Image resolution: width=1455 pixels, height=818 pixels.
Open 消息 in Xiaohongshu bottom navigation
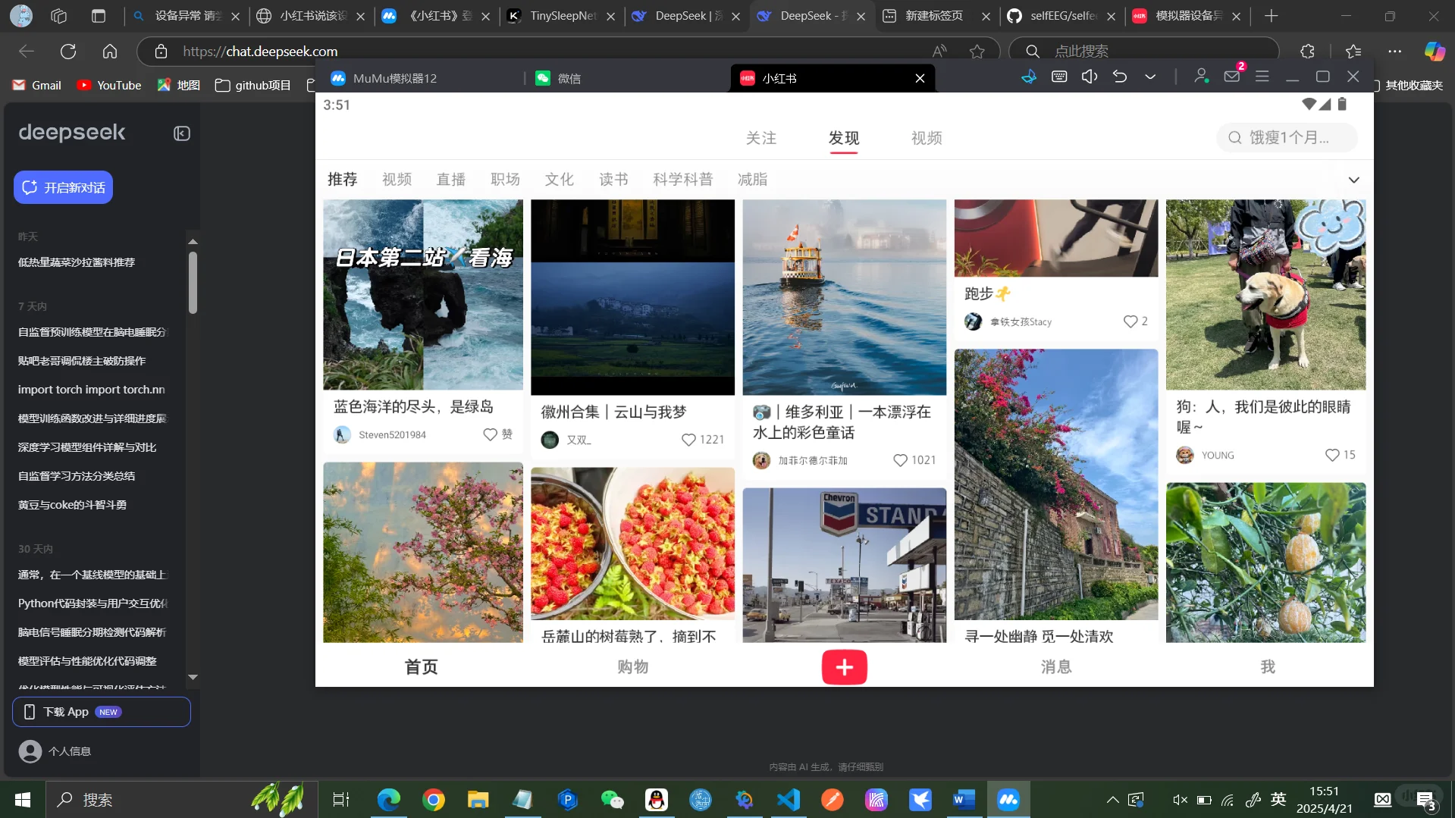tap(1055, 666)
